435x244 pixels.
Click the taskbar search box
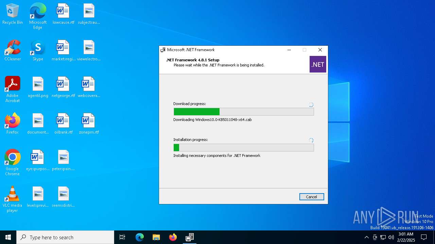click(x=65, y=237)
